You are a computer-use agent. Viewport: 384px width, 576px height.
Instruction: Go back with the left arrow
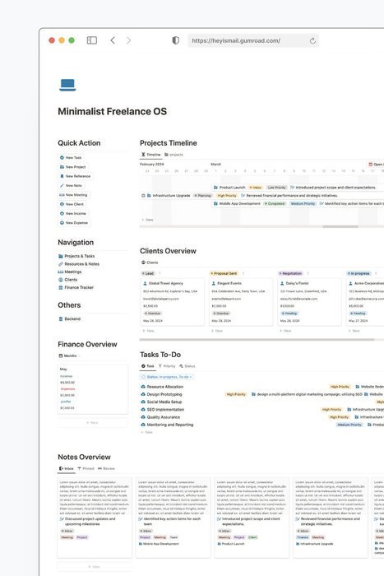point(113,40)
